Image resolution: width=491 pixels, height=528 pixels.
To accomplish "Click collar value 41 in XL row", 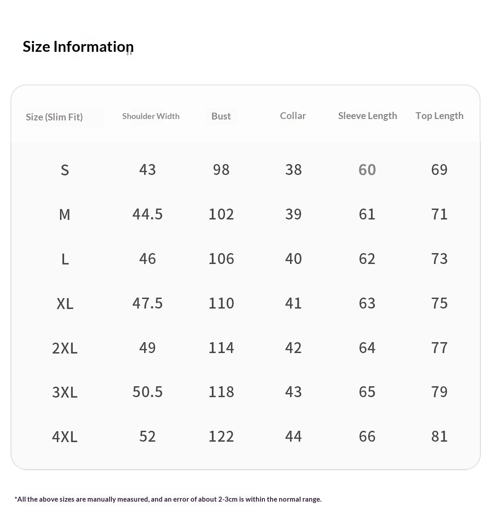I will coord(293,303).
